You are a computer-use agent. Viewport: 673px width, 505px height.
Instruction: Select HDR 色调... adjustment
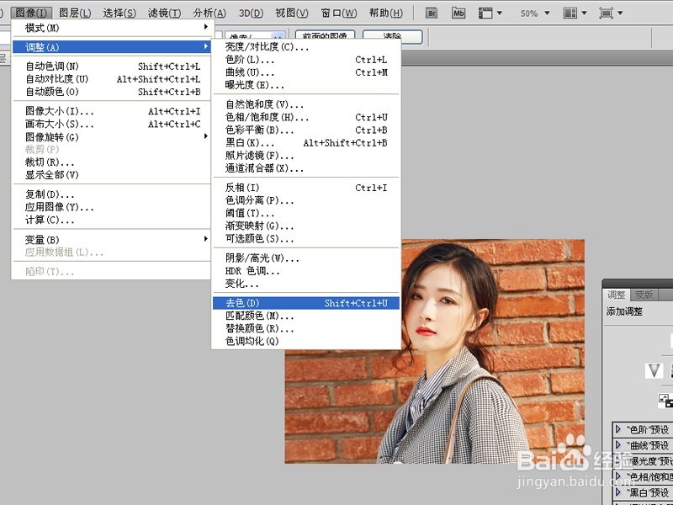pos(306,271)
